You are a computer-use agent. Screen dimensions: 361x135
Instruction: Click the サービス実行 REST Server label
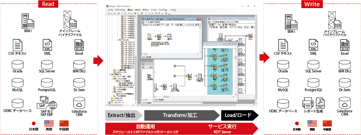coord(222,128)
